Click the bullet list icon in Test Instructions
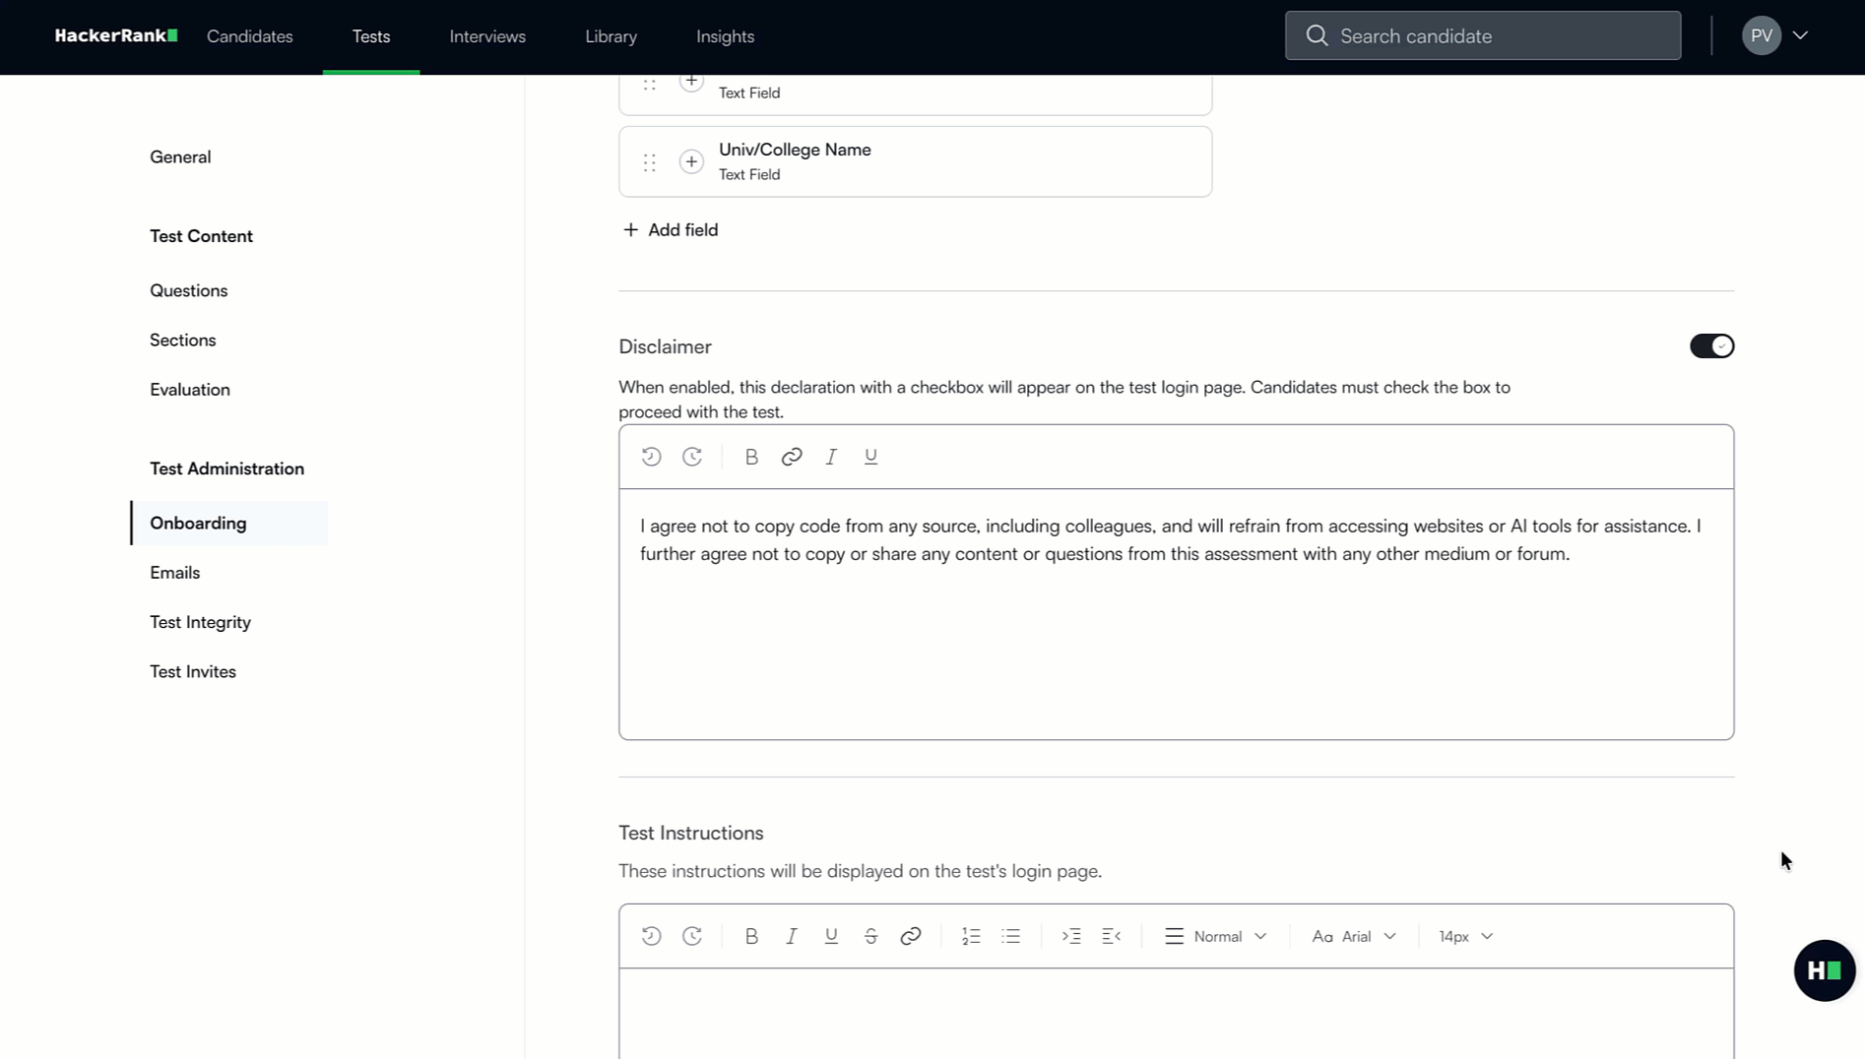The width and height of the screenshot is (1865, 1059). pos(1010,935)
